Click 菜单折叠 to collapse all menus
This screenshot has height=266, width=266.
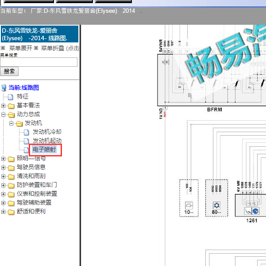point(53,48)
